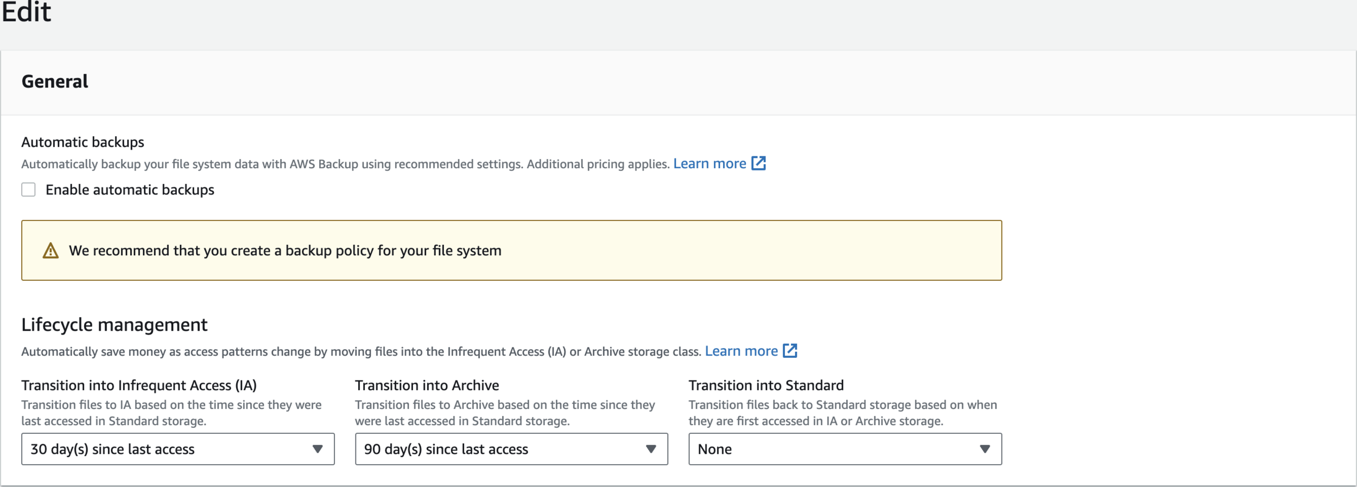Click external-link icon beside Automatic backups Learn more
Image resolution: width=1357 pixels, height=487 pixels.
(x=758, y=163)
